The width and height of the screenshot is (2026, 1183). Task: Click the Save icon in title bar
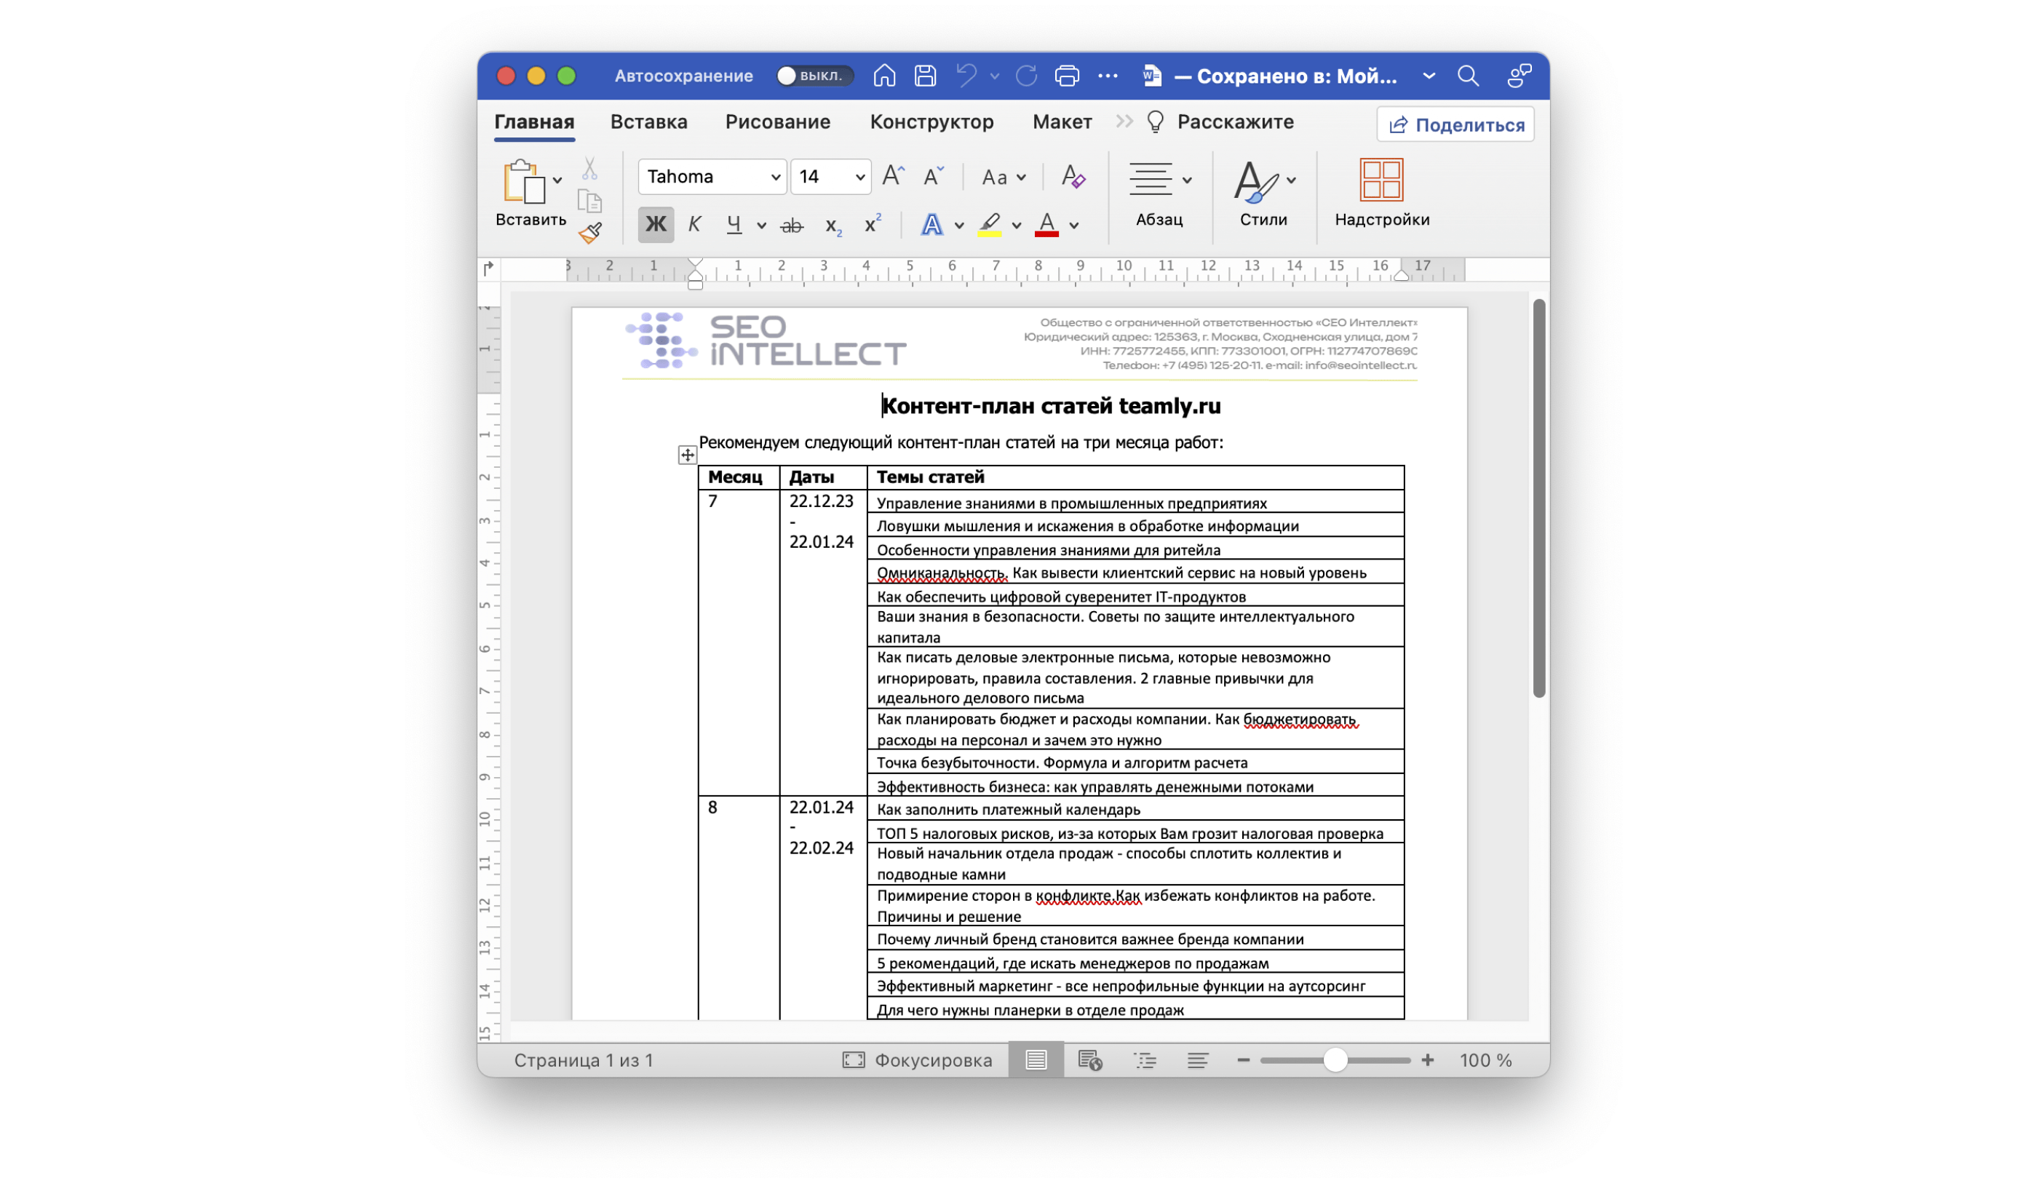pos(926,76)
